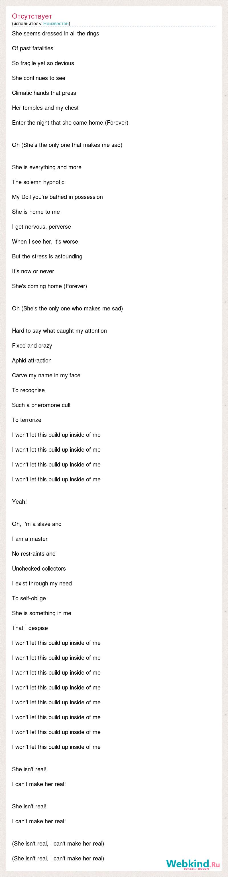Click the lyric 'That I despise'

point(30,628)
